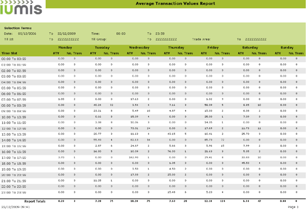Viewport: 306px width, 211px height.
Task: Select the Monday column header
Action: point(65,48)
